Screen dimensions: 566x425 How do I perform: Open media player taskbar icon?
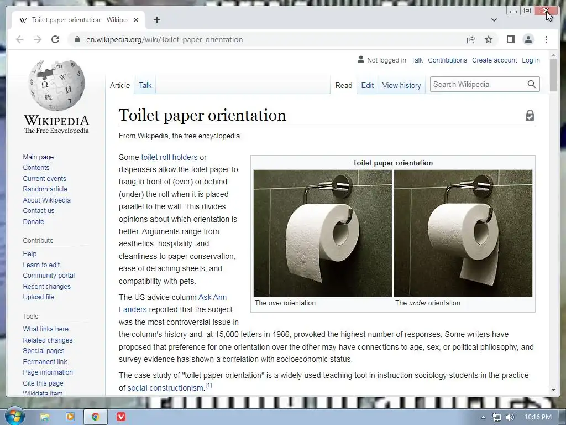tap(70, 417)
